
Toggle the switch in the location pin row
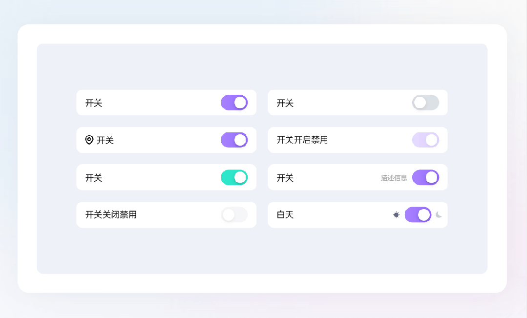234,140
